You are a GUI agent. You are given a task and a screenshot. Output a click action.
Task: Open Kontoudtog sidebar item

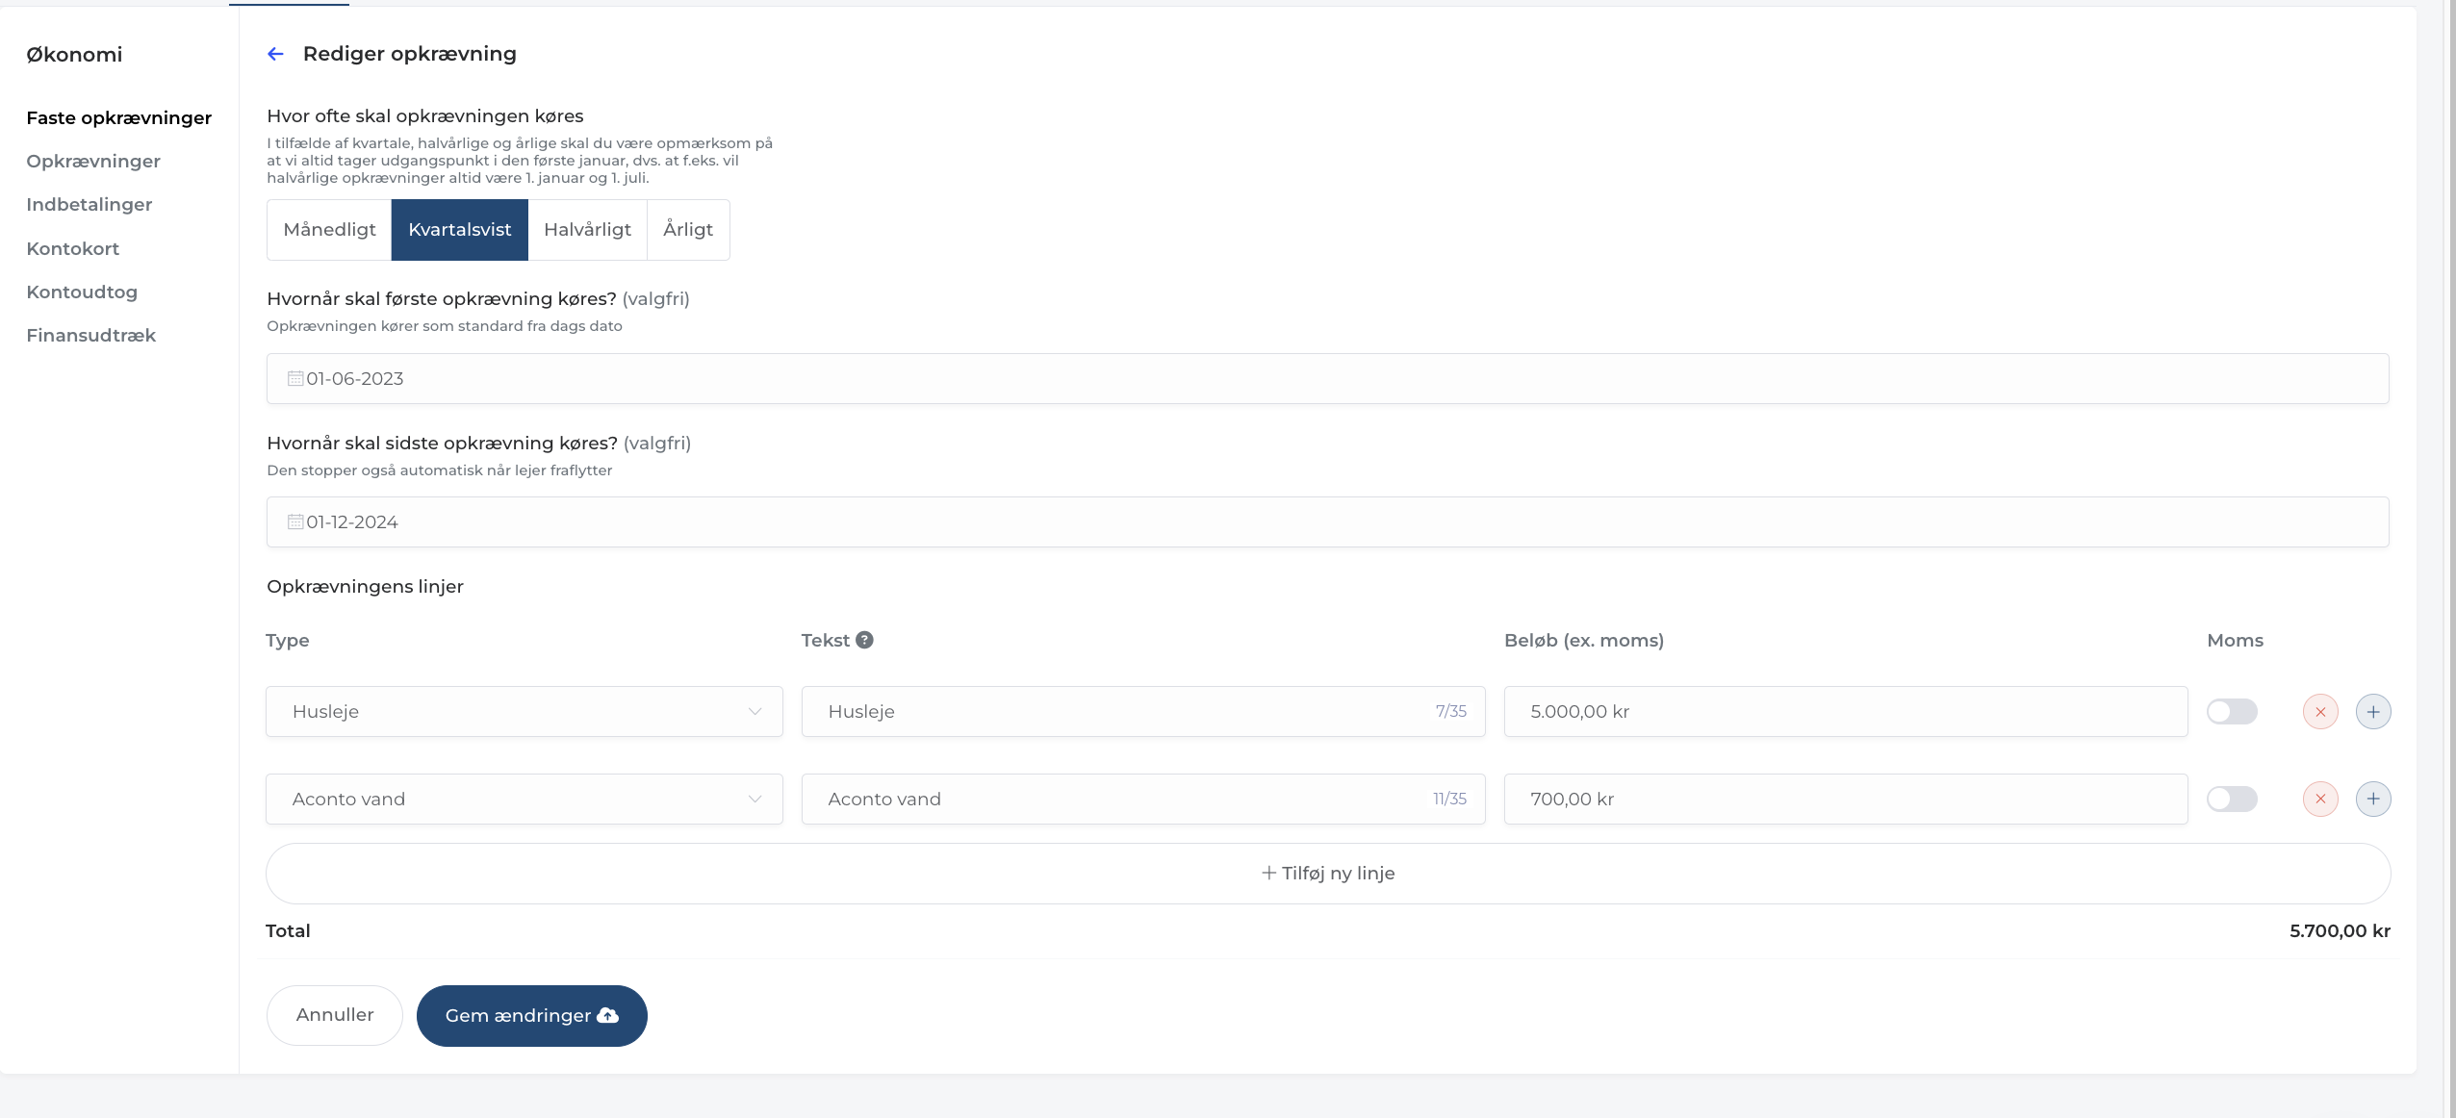tap(82, 292)
